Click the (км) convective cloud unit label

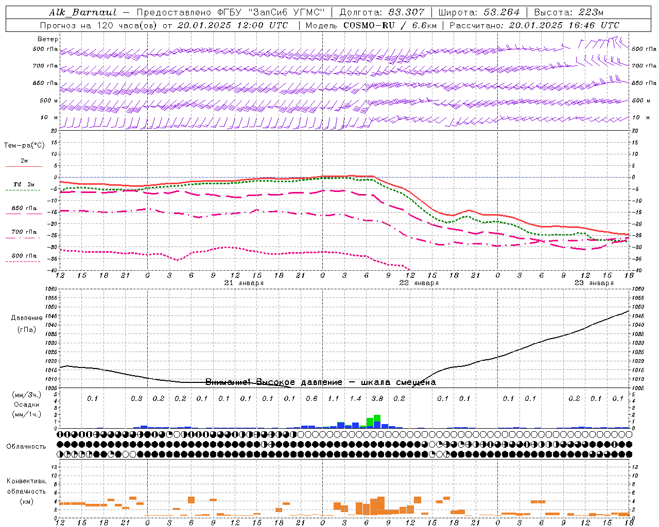27,501
